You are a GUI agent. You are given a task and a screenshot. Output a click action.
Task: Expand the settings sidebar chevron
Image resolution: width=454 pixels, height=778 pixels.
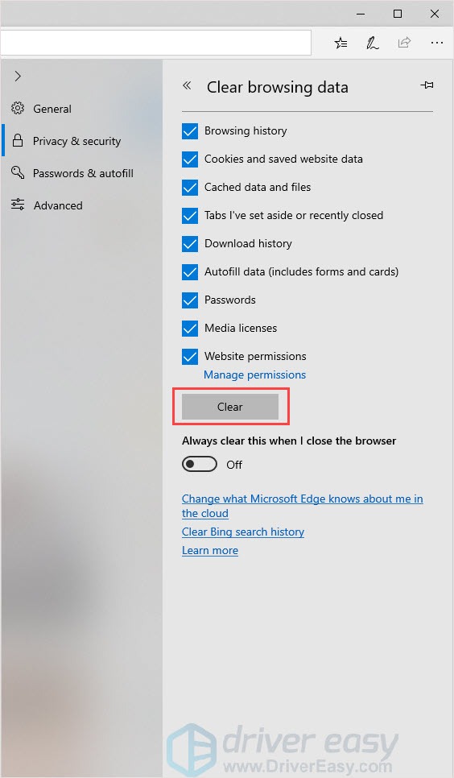[18, 76]
